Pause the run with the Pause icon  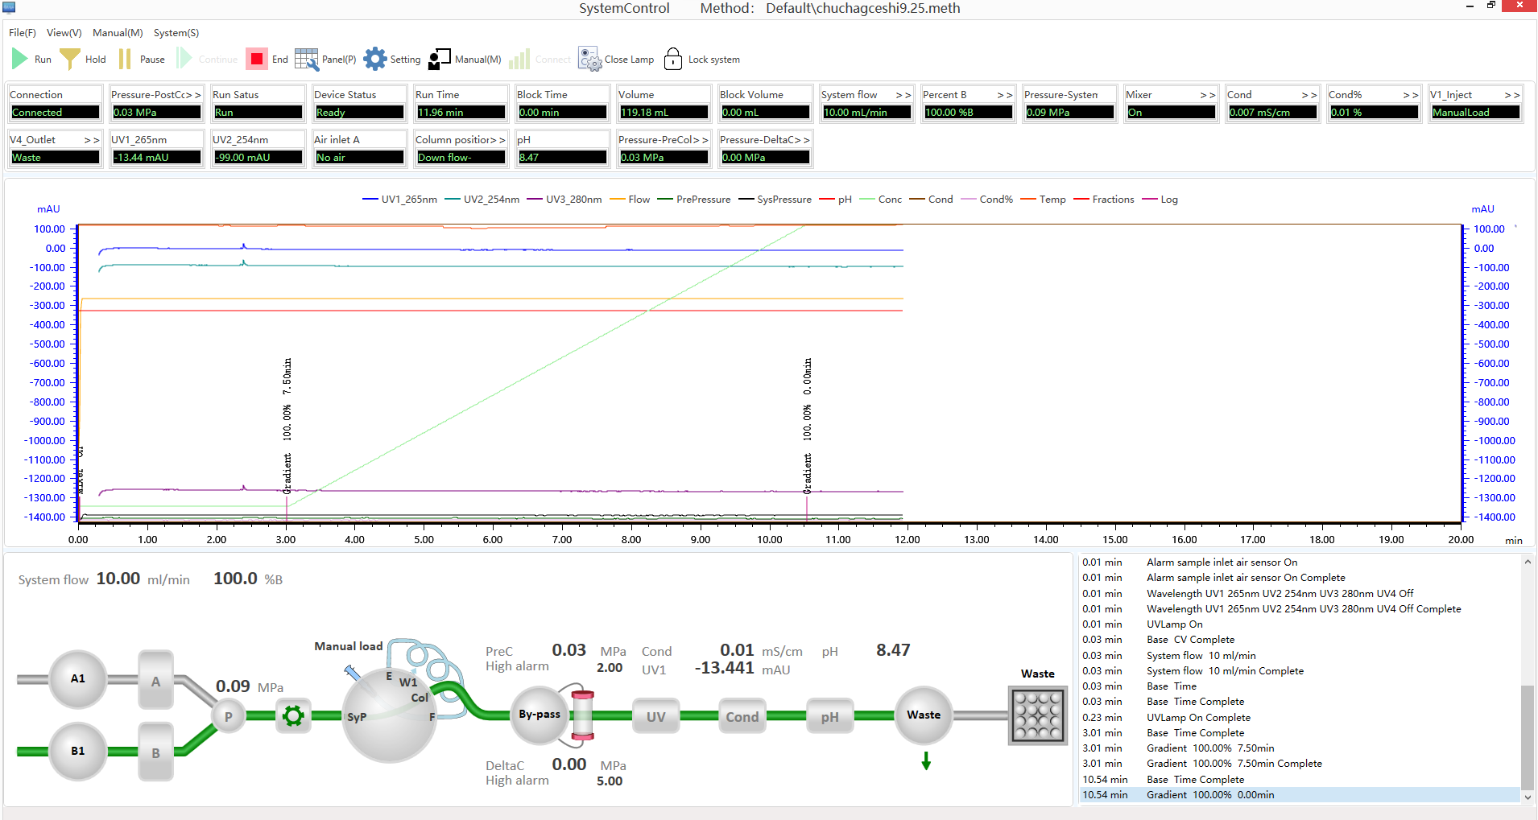point(125,59)
